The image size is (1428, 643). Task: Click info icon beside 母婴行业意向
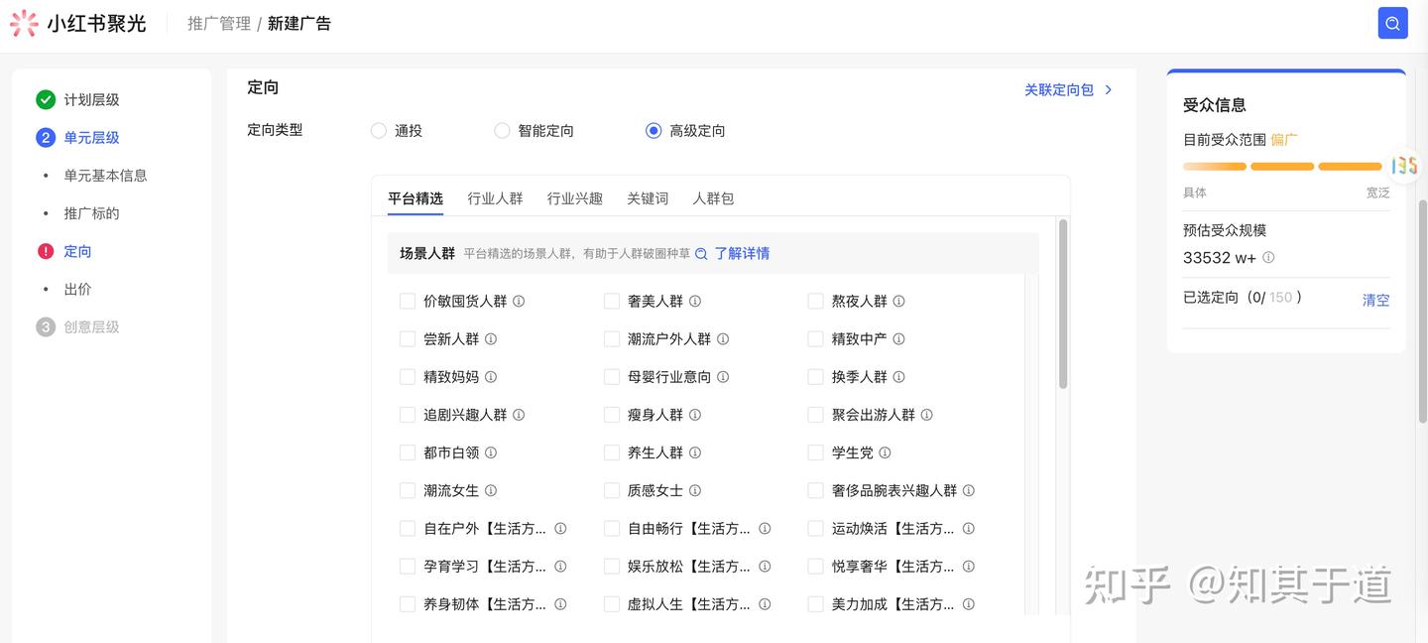723,376
